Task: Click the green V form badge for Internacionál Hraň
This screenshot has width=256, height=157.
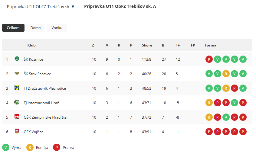Action: click(x=235, y=103)
